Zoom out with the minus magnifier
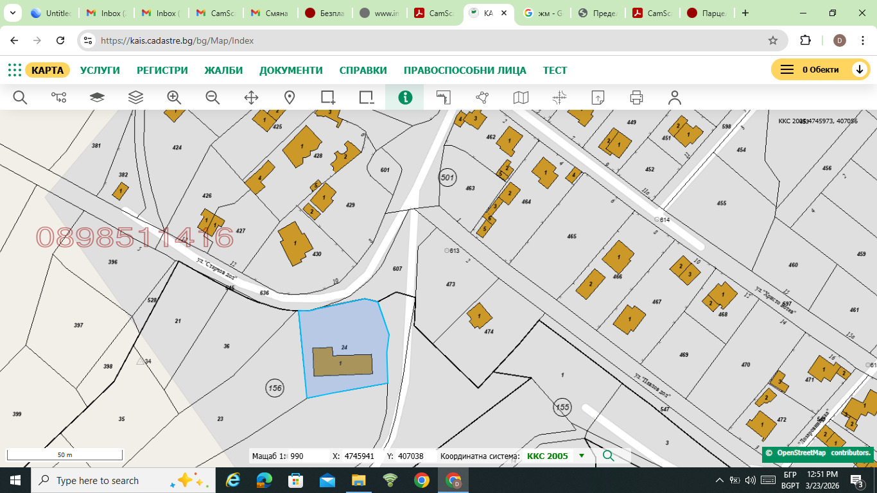This screenshot has width=877, height=493. click(x=213, y=98)
